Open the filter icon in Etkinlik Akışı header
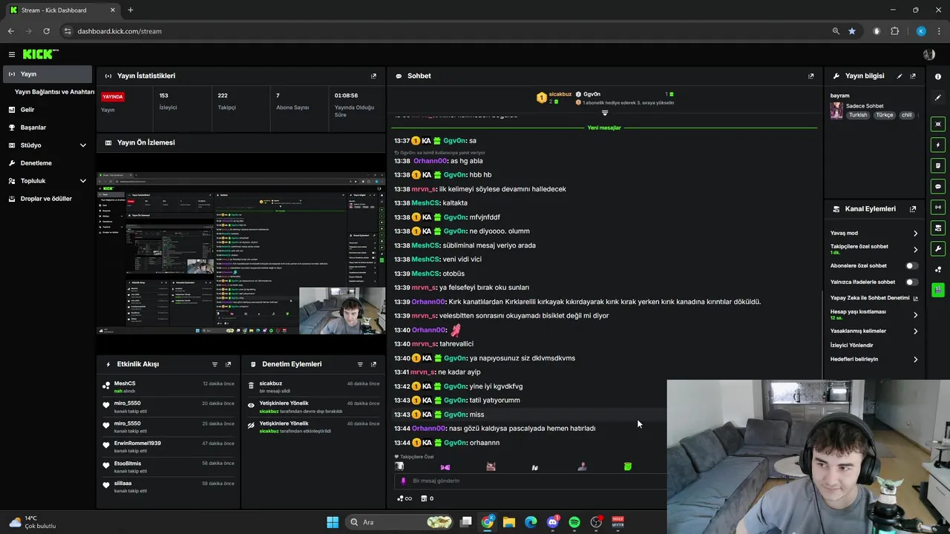The height and width of the screenshot is (534, 950). click(214, 364)
